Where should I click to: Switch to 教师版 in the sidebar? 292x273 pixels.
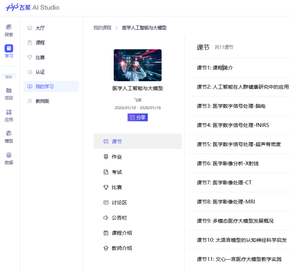tap(42, 101)
